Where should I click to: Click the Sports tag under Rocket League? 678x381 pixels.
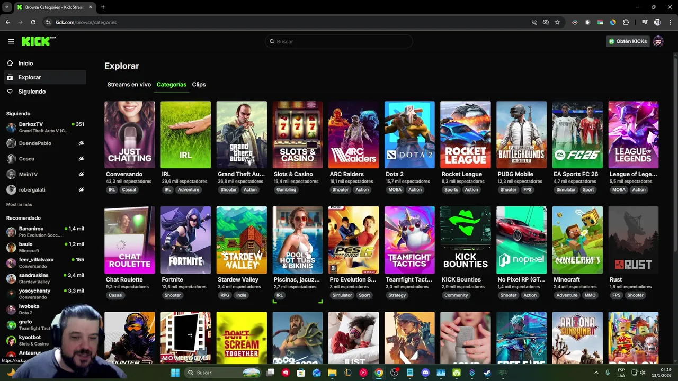point(451,189)
